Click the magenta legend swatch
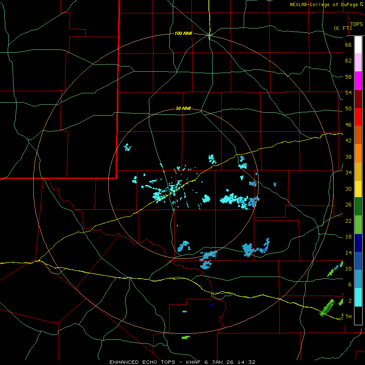The height and width of the screenshot is (365, 365). [x=358, y=81]
